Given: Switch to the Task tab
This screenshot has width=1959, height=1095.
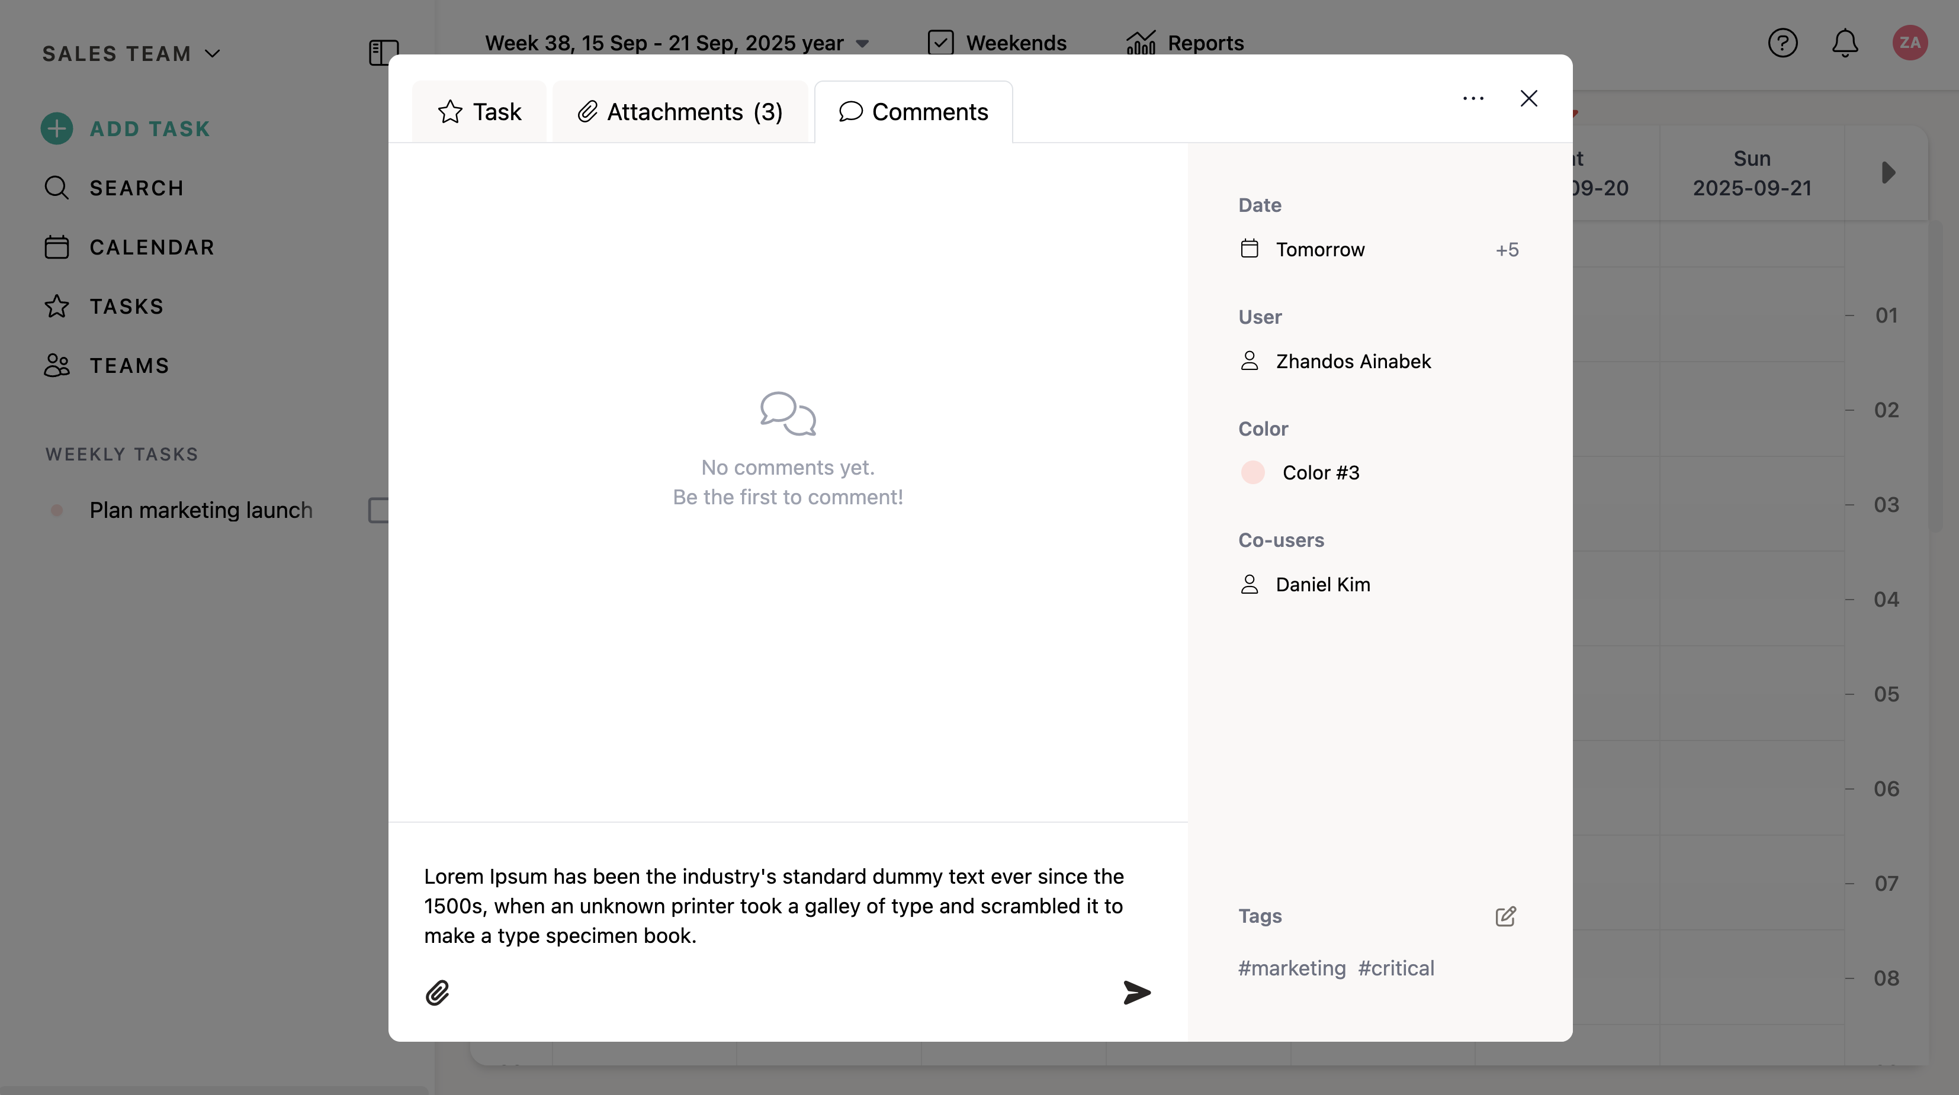Looking at the screenshot, I should click(480, 112).
